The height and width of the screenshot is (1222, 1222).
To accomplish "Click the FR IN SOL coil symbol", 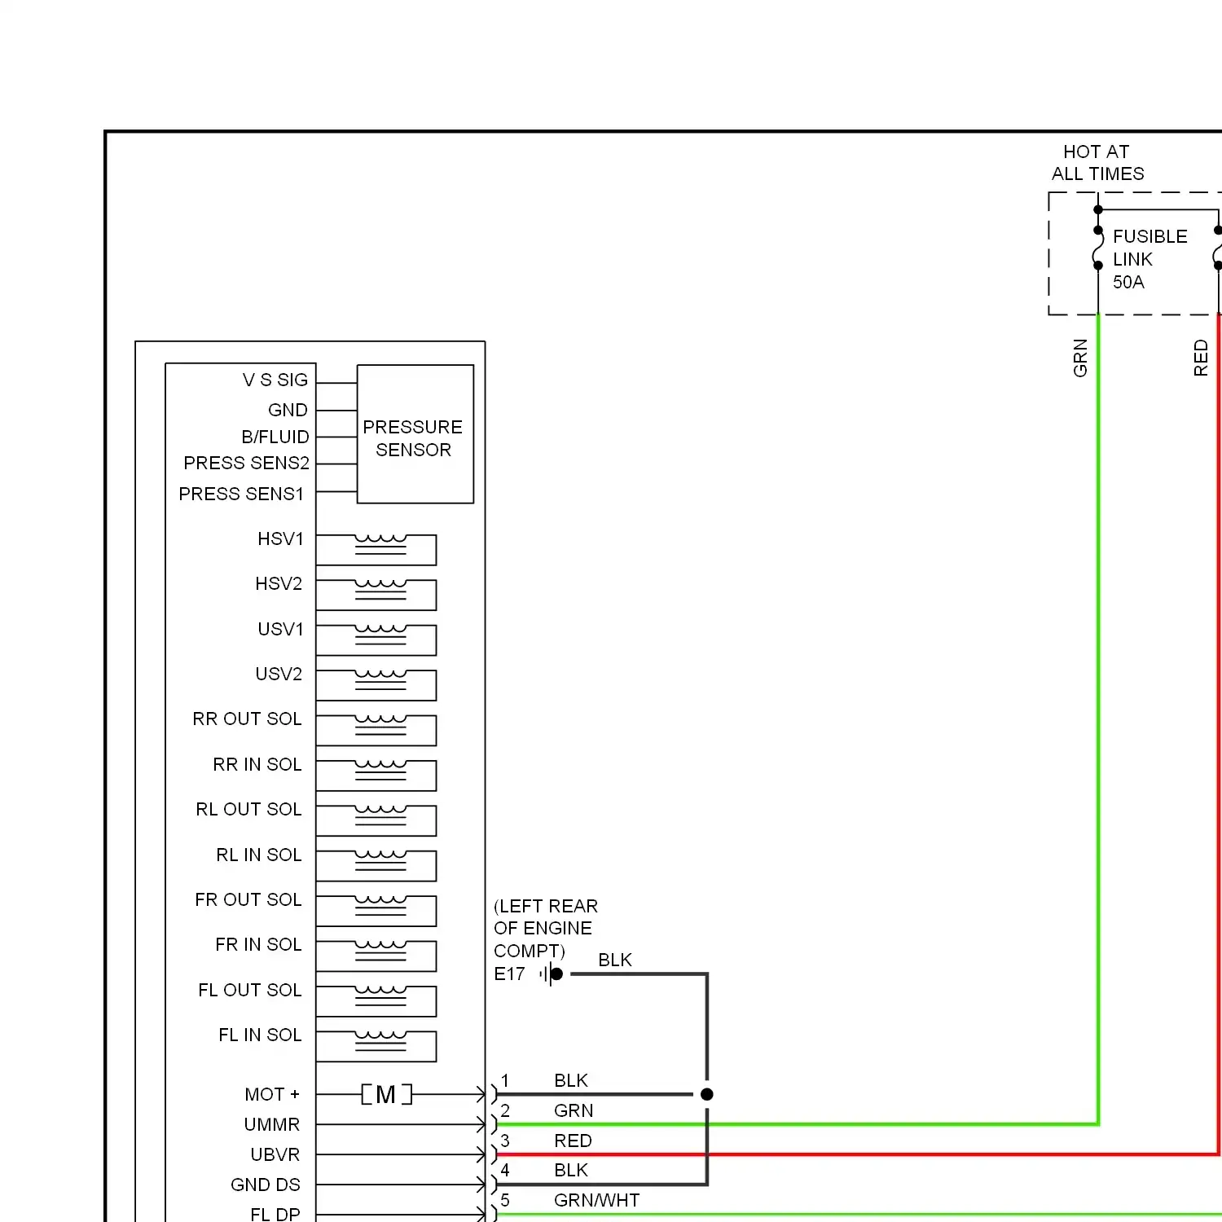I will point(380,951).
